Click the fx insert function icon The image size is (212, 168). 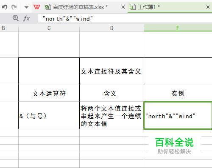pos(26,18)
